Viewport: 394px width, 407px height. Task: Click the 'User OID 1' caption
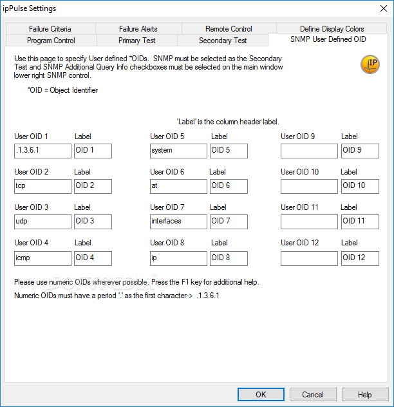tap(31, 137)
